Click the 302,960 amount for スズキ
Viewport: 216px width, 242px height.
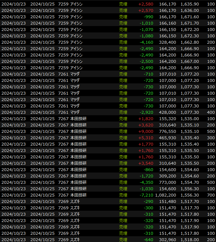167,240
